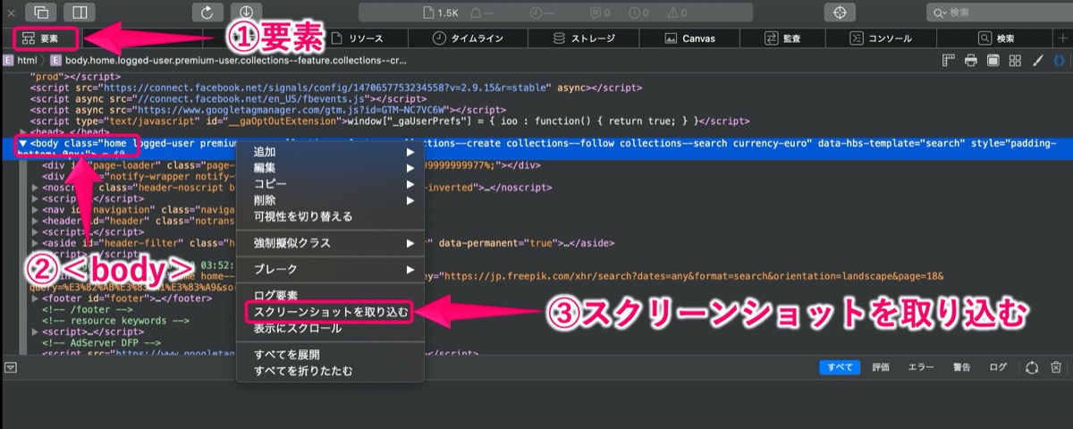Click the reload page icon

[207, 13]
